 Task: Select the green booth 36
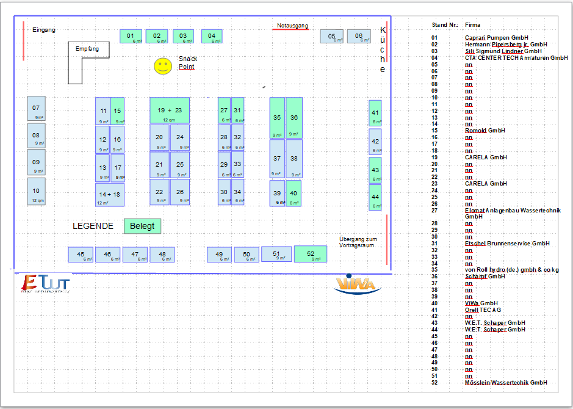click(x=294, y=118)
